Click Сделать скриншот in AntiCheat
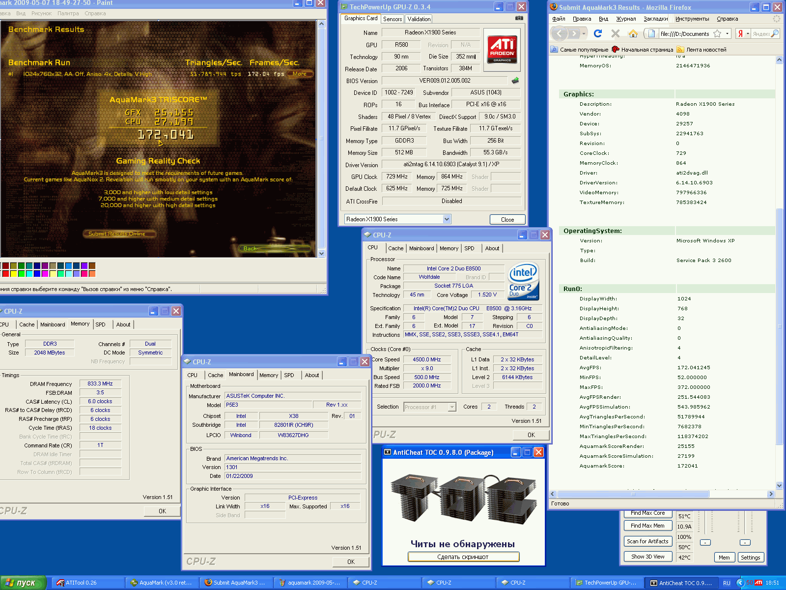This screenshot has width=786, height=590. (463, 557)
